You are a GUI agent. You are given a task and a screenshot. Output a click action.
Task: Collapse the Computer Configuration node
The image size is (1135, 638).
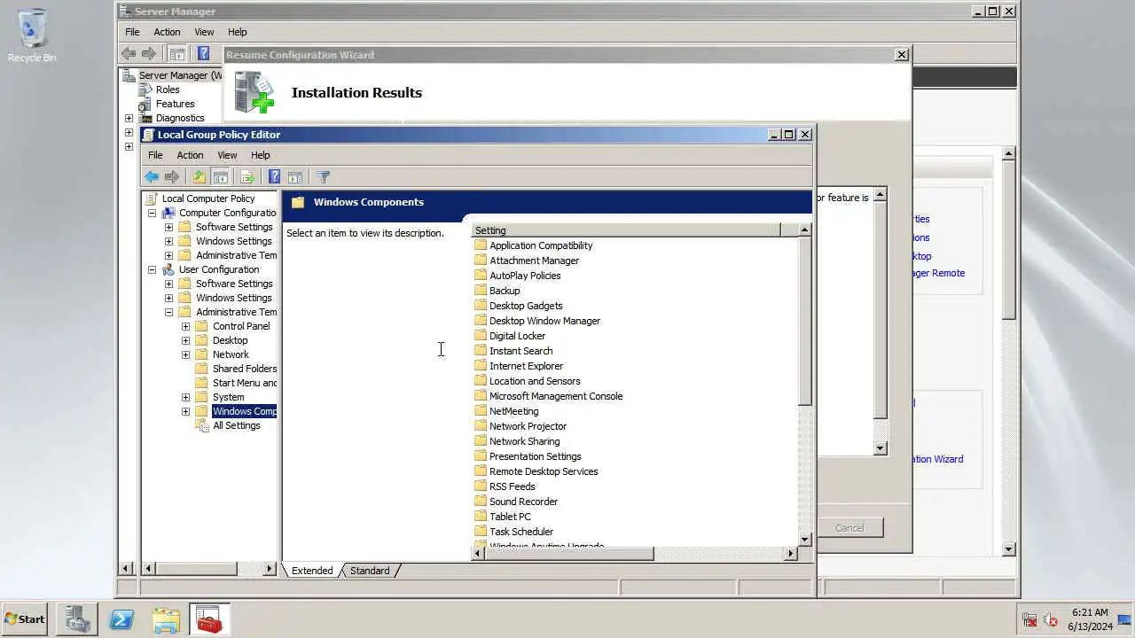pyautogui.click(x=152, y=213)
